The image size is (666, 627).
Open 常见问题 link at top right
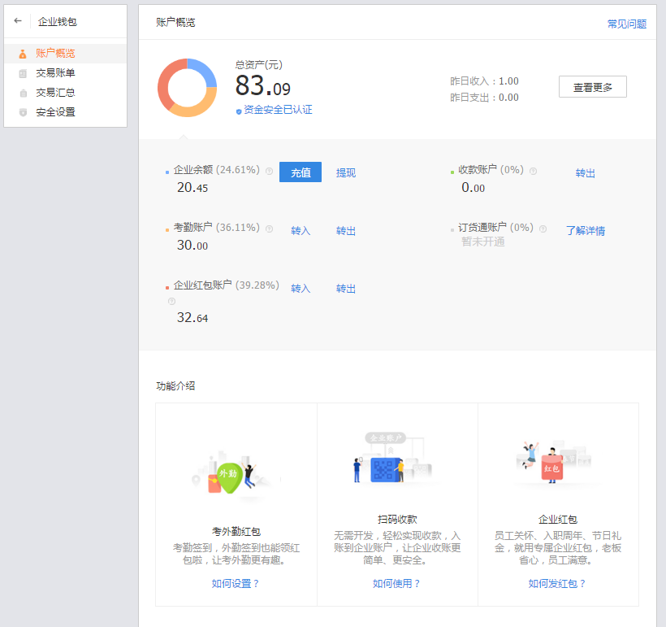(626, 24)
